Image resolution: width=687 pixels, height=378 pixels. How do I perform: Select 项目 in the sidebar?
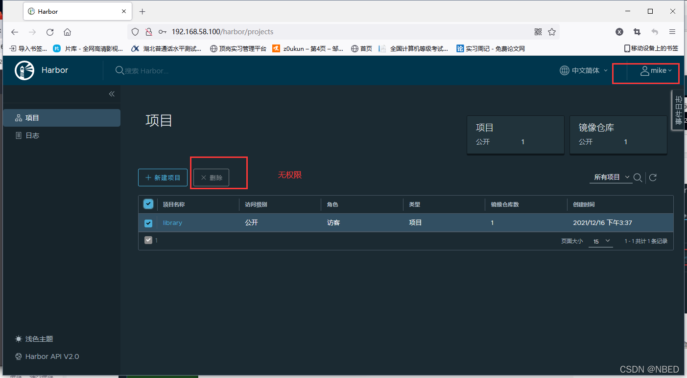pyautogui.click(x=62, y=118)
